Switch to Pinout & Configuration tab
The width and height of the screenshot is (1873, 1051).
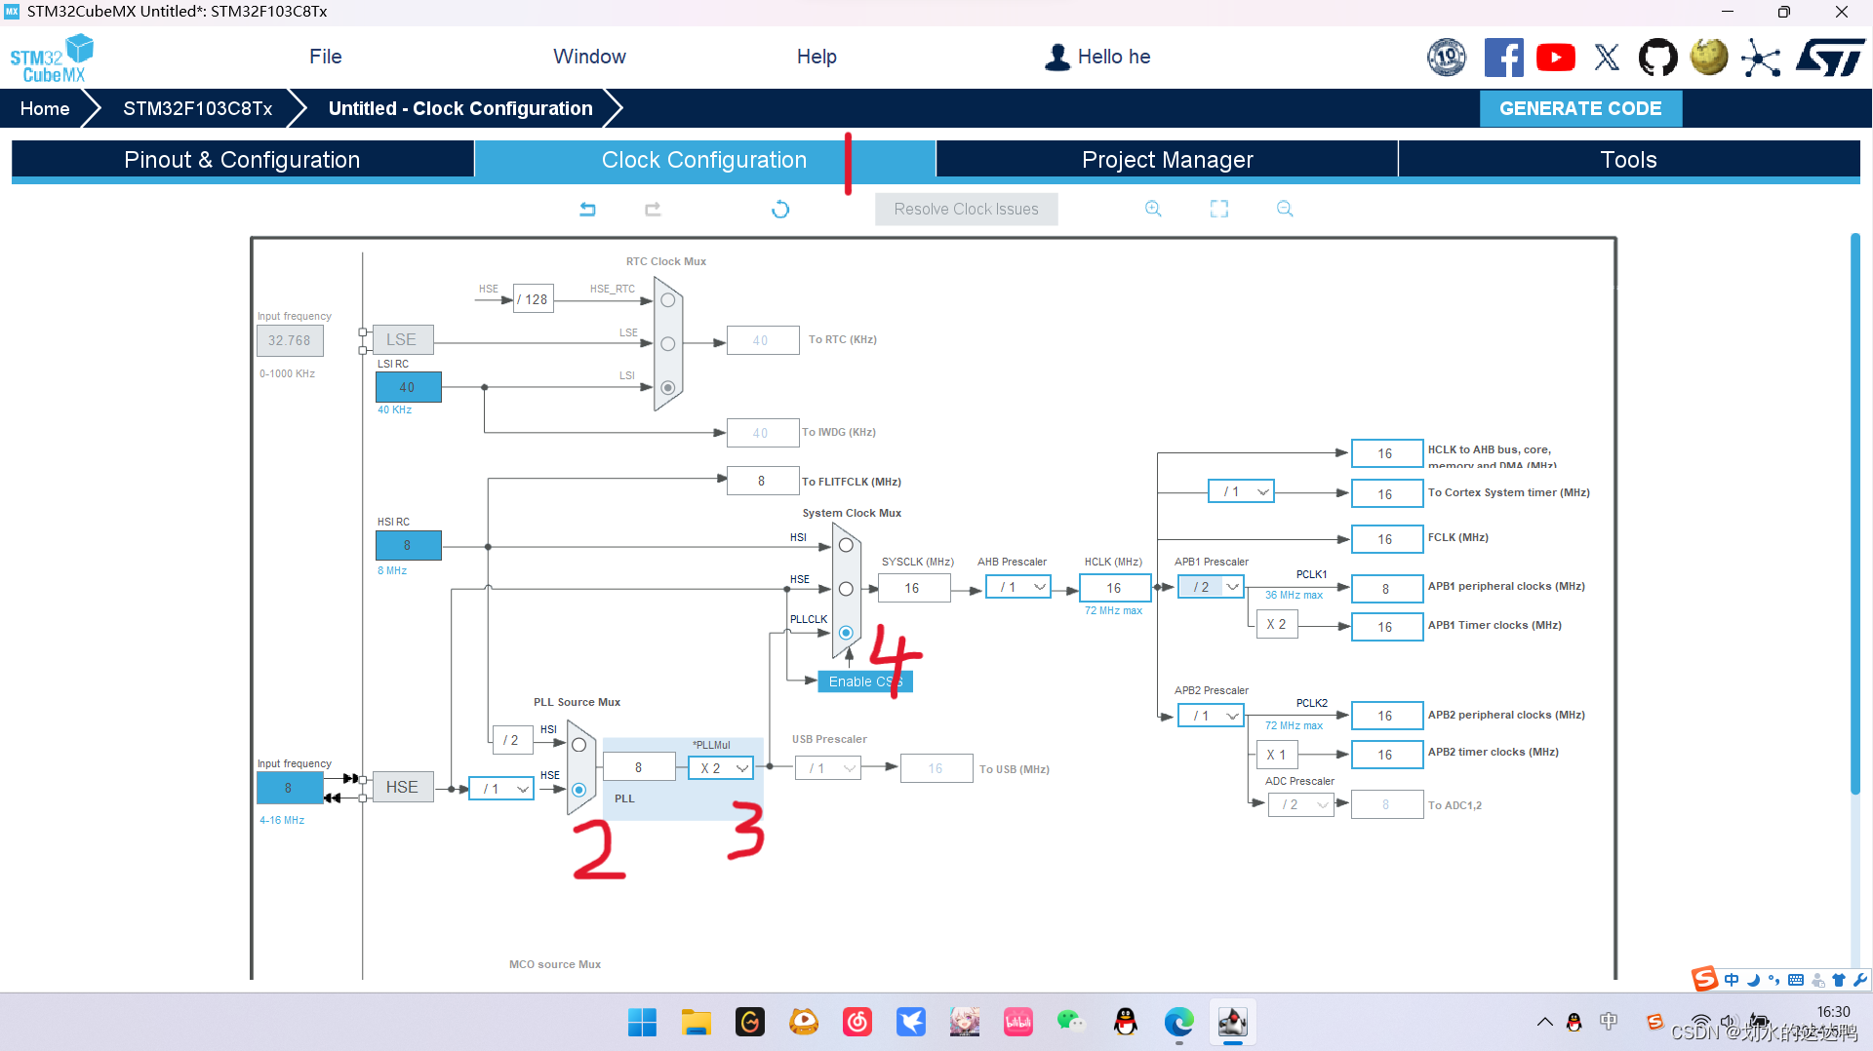tap(242, 160)
